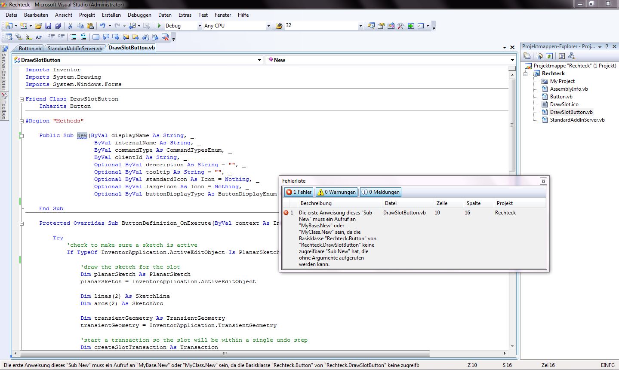Collapse the Rechteck project tree node
619x370 pixels.
[526, 73]
